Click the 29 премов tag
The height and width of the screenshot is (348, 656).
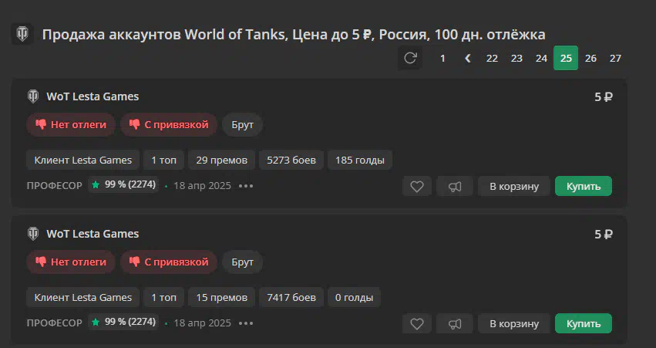coord(222,160)
